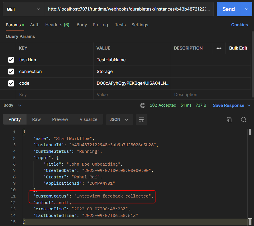254x226 pixels.
Task: Click the instanceId value b43b4872122948c3ab9b7d28026c5b28
Action: tap(113, 145)
